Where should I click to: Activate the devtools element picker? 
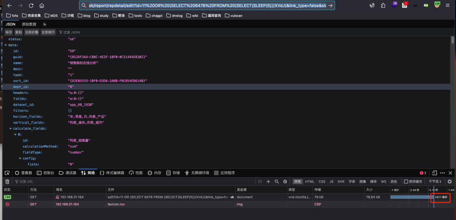7,173
